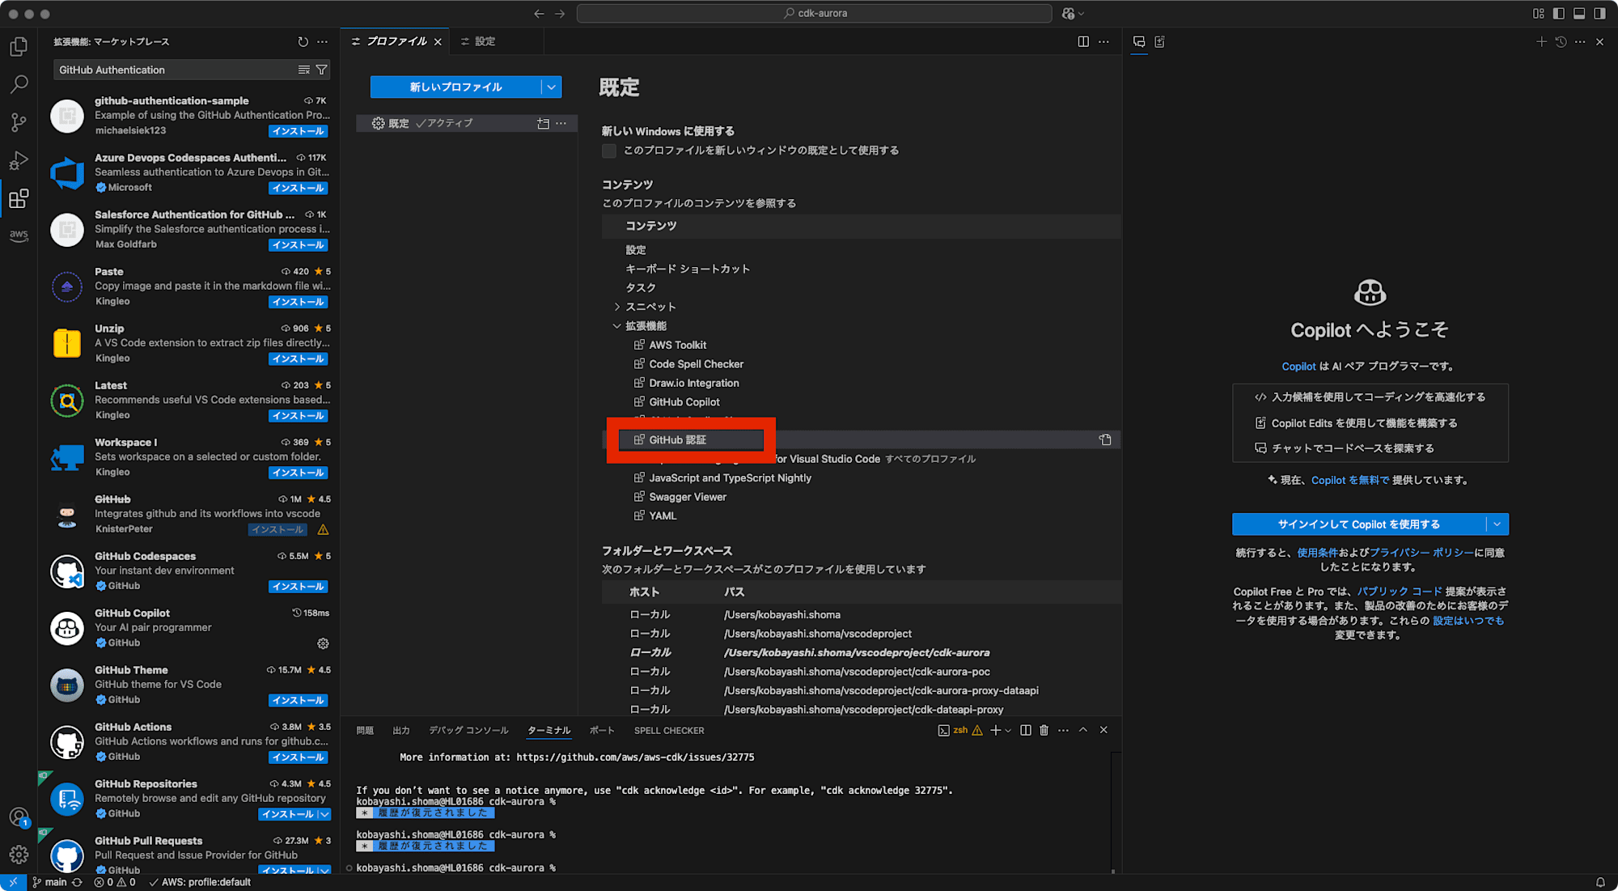Select the Swagger Viewer extension row

pos(861,498)
